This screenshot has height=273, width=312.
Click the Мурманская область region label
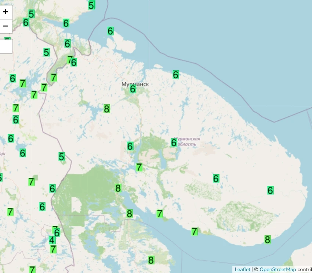pyautogui.click(x=186, y=142)
